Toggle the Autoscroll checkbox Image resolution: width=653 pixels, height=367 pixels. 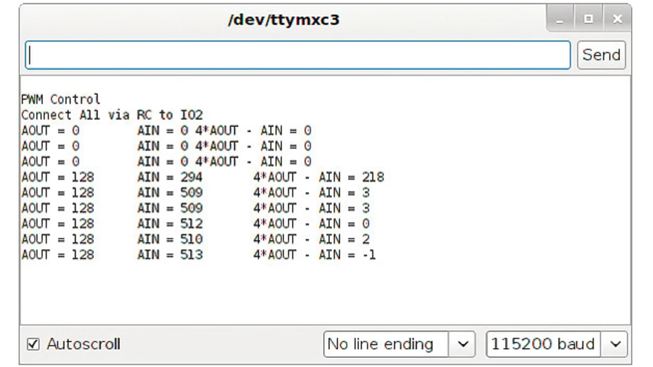pyautogui.click(x=33, y=344)
